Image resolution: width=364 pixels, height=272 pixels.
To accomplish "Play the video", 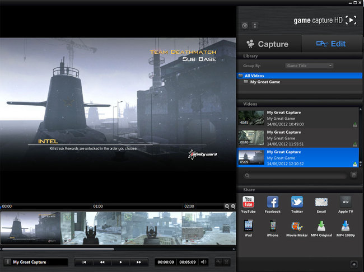I will coord(120,262).
